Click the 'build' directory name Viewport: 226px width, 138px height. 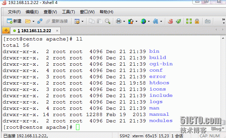pyautogui.click(x=158, y=58)
